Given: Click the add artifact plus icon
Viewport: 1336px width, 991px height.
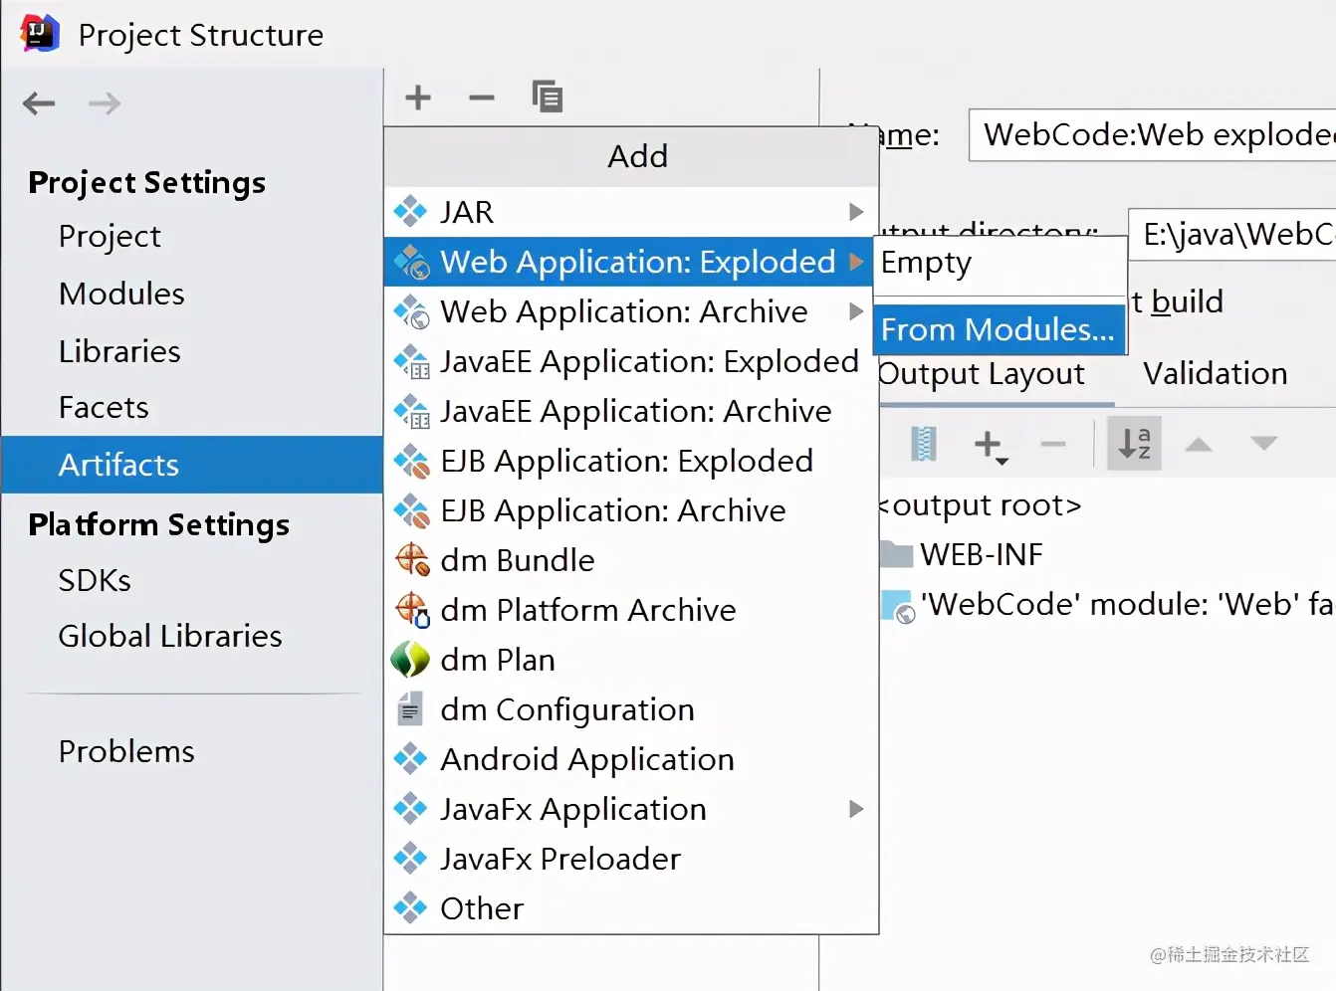Looking at the screenshot, I should (x=418, y=98).
